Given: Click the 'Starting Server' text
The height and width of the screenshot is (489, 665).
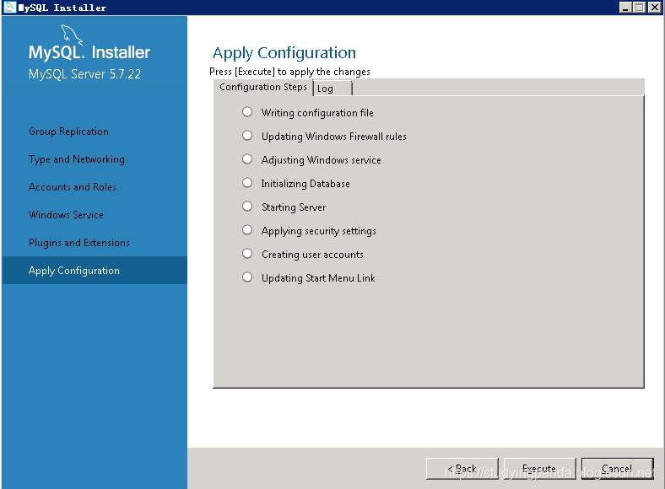Looking at the screenshot, I should pyautogui.click(x=294, y=207).
